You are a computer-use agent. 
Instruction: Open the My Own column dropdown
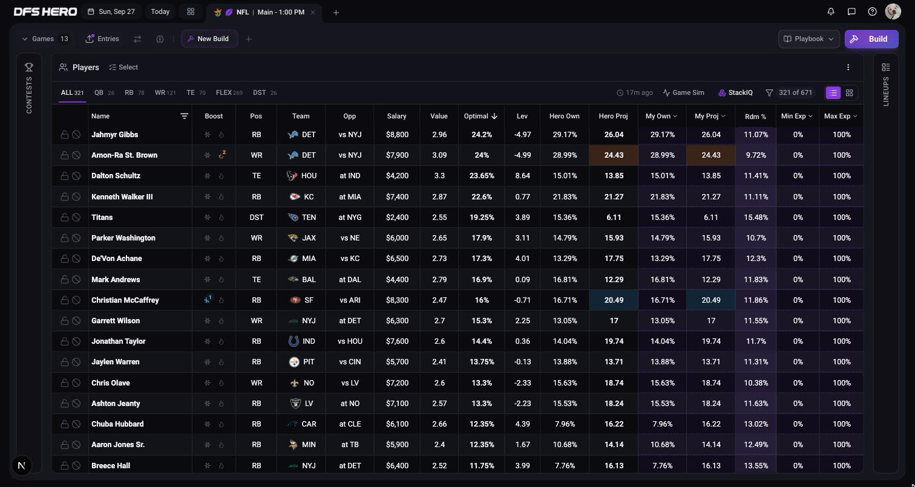[x=661, y=116]
